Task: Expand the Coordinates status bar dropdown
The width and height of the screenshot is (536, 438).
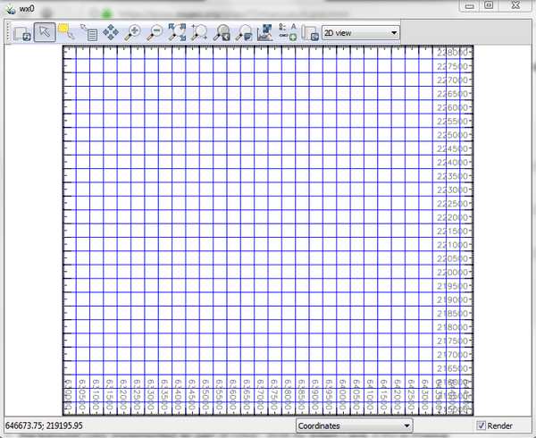Action: pos(354,426)
